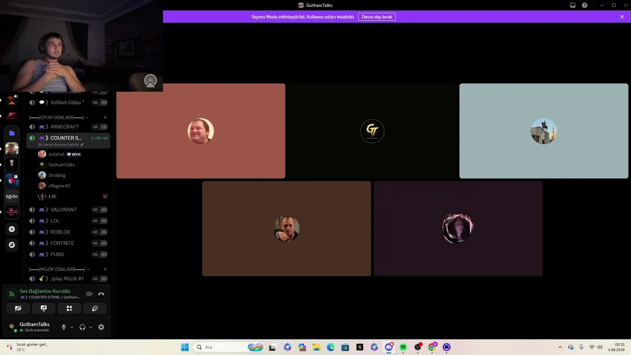Click the 'Devre dışı bırak' button
631x355 pixels.
point(377,17)
